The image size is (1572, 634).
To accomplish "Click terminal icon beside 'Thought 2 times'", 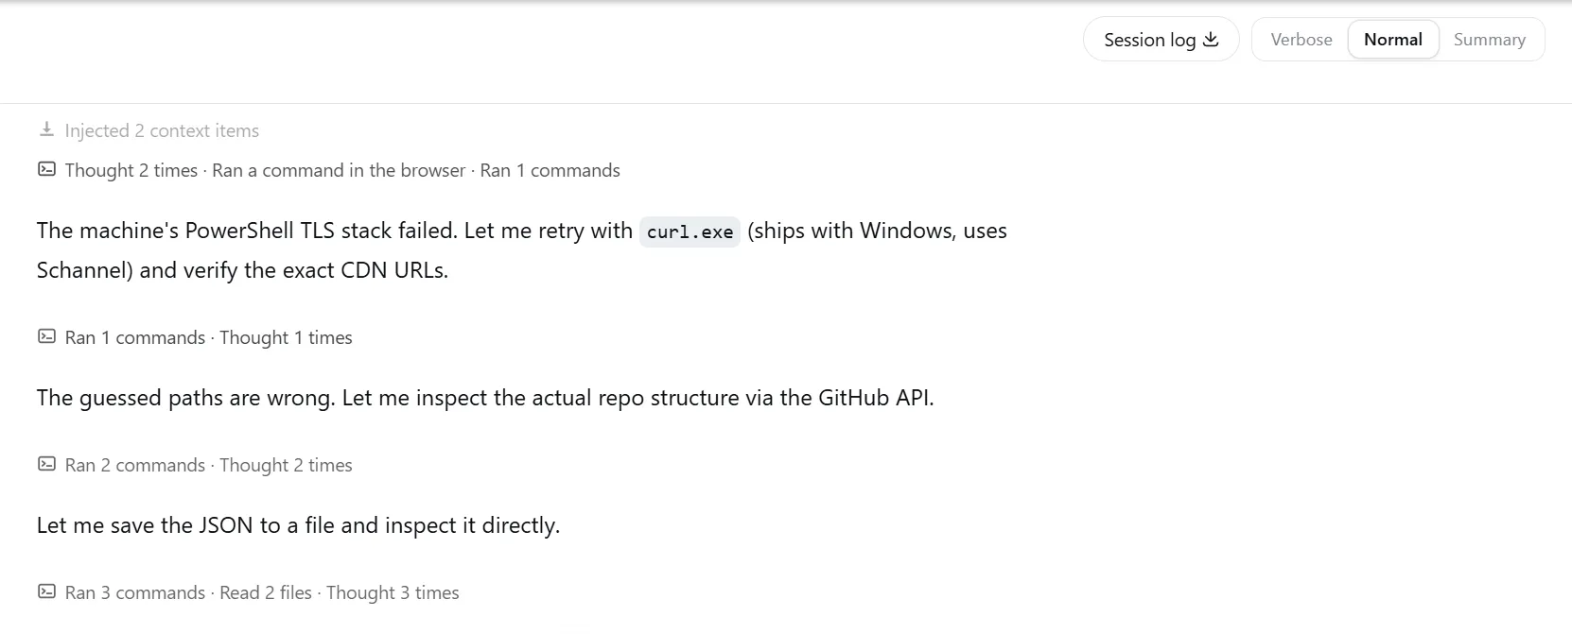I will pyautogui.click(x=46, y=169).
